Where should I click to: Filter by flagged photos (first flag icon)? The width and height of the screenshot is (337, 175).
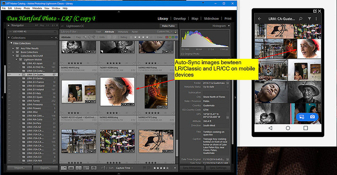point(85,37)
